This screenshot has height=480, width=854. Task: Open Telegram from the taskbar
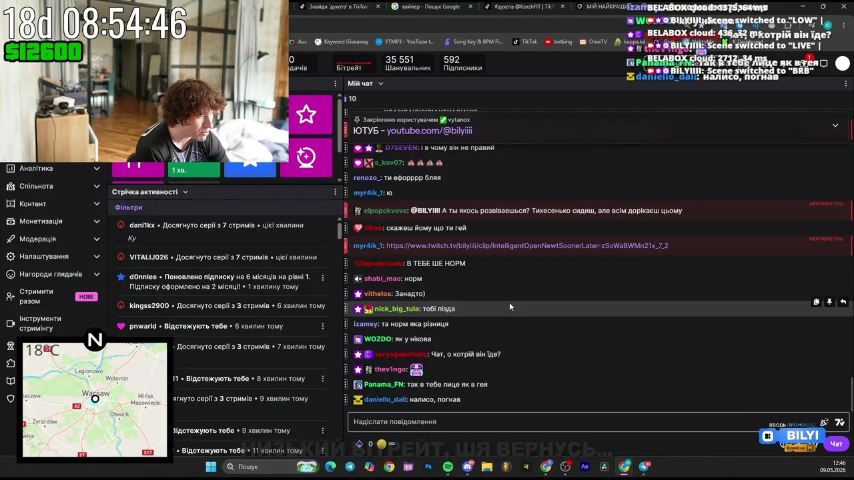click(350, 467)
